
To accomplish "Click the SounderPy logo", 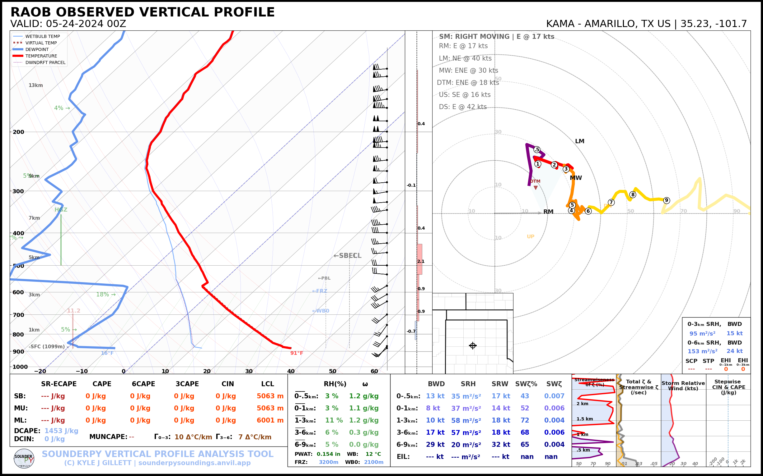I will (x=24, y=459).
